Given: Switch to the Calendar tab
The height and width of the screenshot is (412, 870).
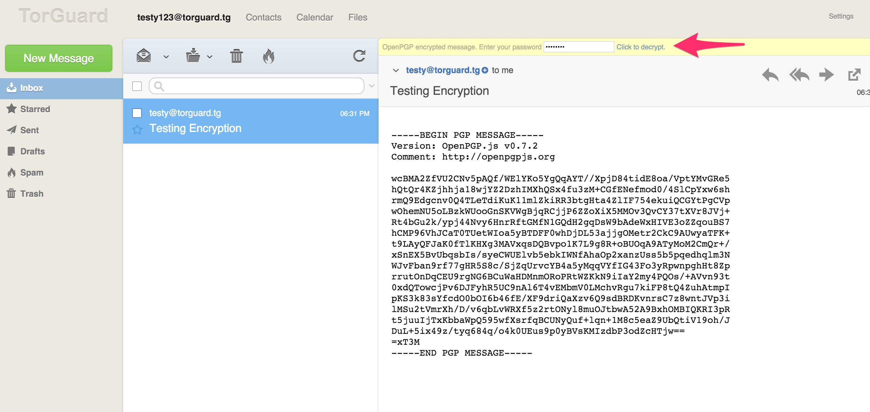Looking at the screenshot, I should click(x=315, y=17).
